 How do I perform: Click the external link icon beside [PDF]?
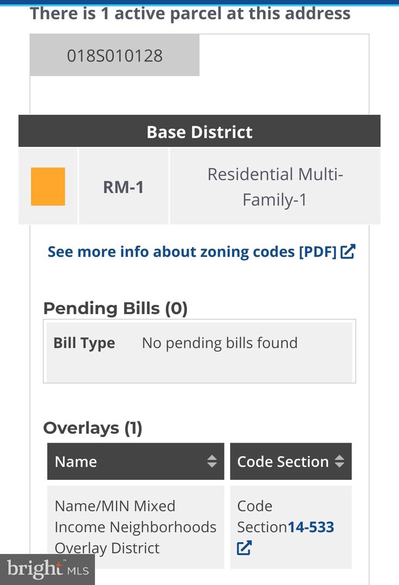(x=348, y=251)
